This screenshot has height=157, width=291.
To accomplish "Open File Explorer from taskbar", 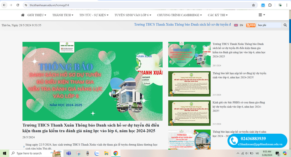I will click(x=106, y=153).
